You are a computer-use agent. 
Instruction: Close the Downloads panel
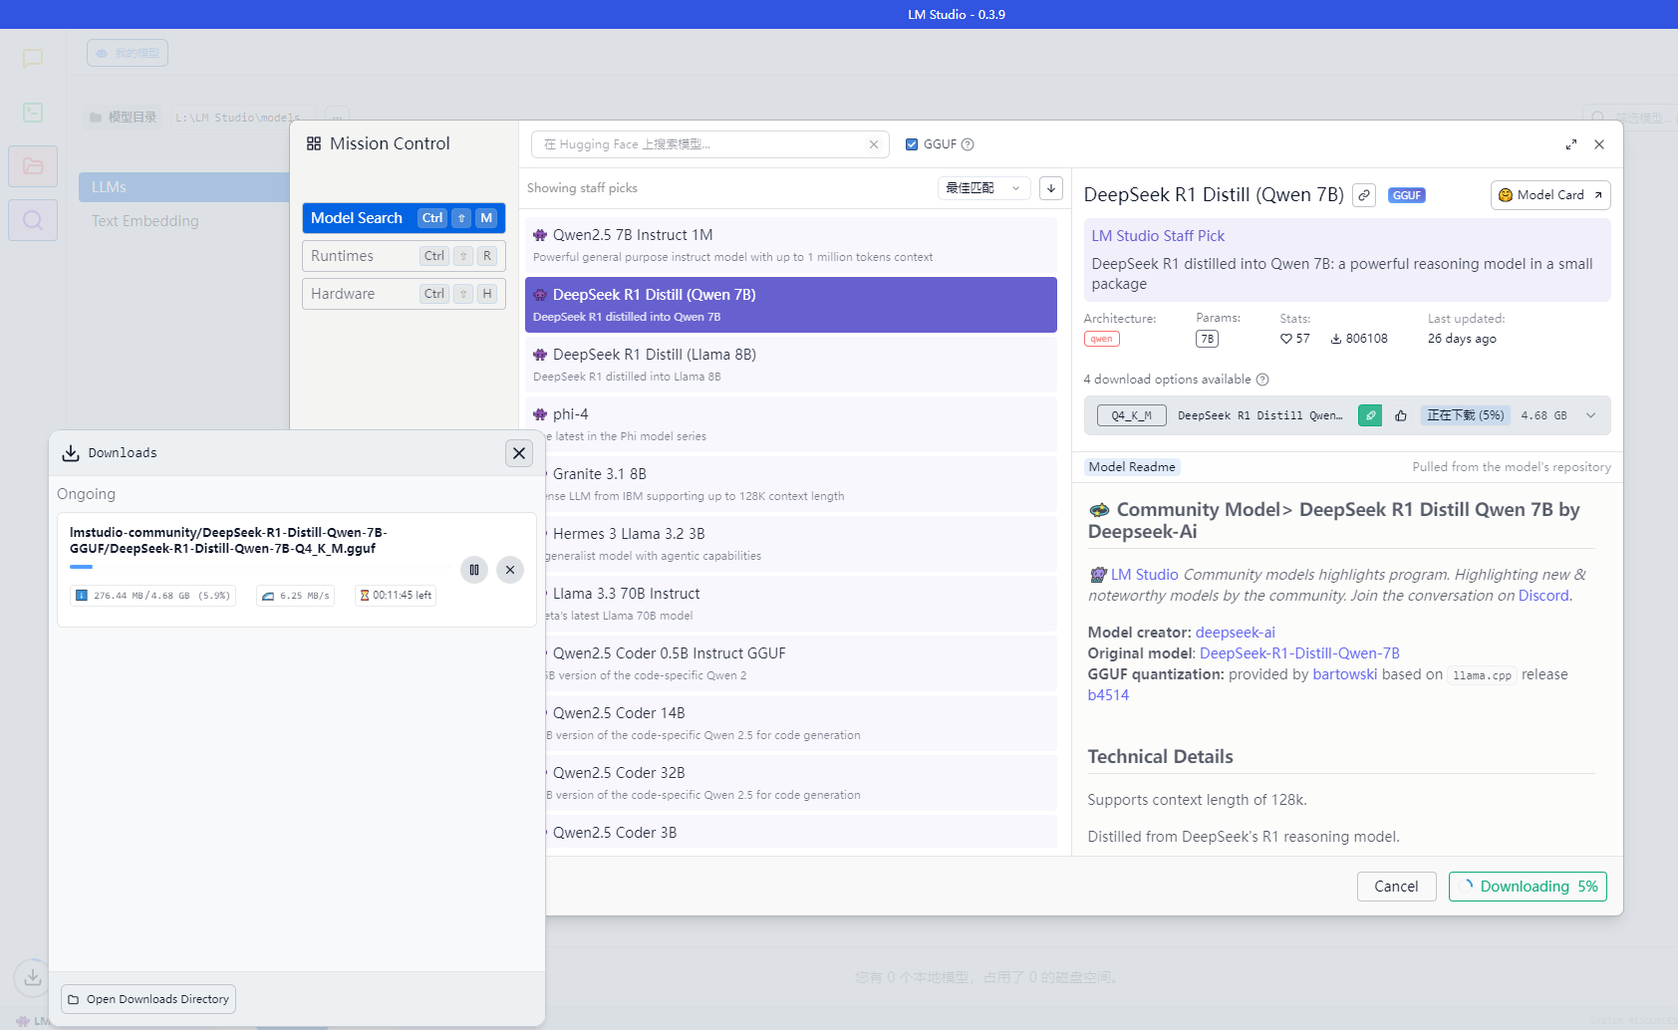click(519, 453)
